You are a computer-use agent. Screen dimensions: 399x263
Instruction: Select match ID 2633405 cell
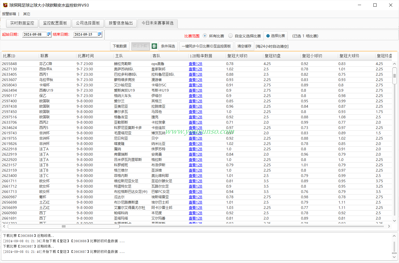(9, 74)
